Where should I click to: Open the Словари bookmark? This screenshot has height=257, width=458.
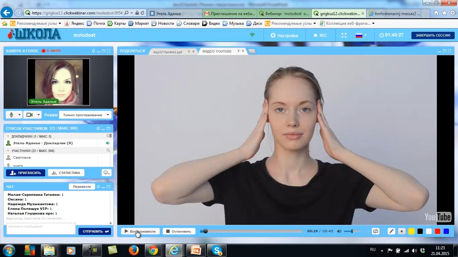(188, 23)
